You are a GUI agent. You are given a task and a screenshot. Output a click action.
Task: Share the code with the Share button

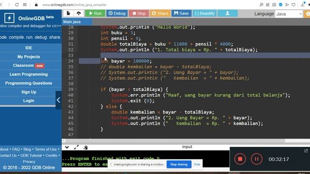tap(160, 13)
